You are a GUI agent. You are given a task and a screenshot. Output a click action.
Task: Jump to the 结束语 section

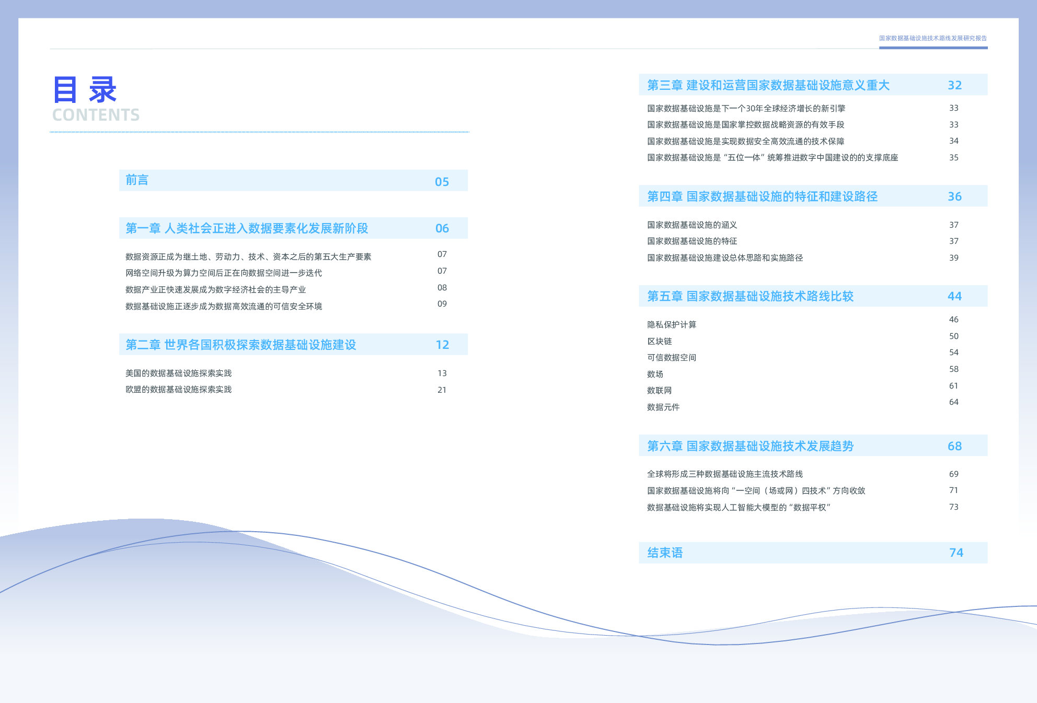click(x=813, y=553)
